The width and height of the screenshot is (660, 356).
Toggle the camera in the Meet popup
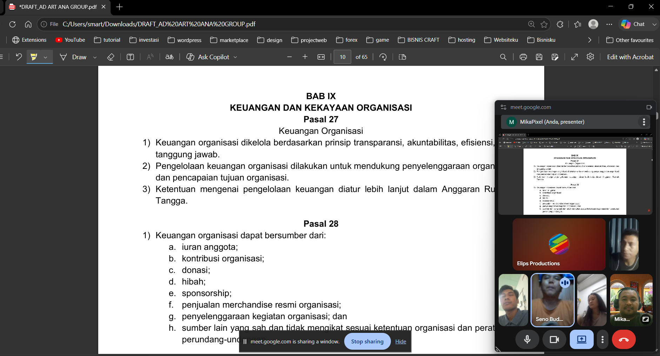[x=554, y=340]
